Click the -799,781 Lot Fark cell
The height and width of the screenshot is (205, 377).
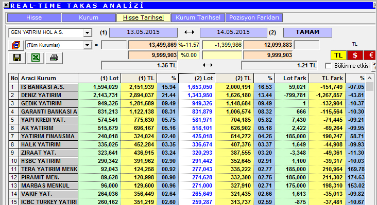292,95
